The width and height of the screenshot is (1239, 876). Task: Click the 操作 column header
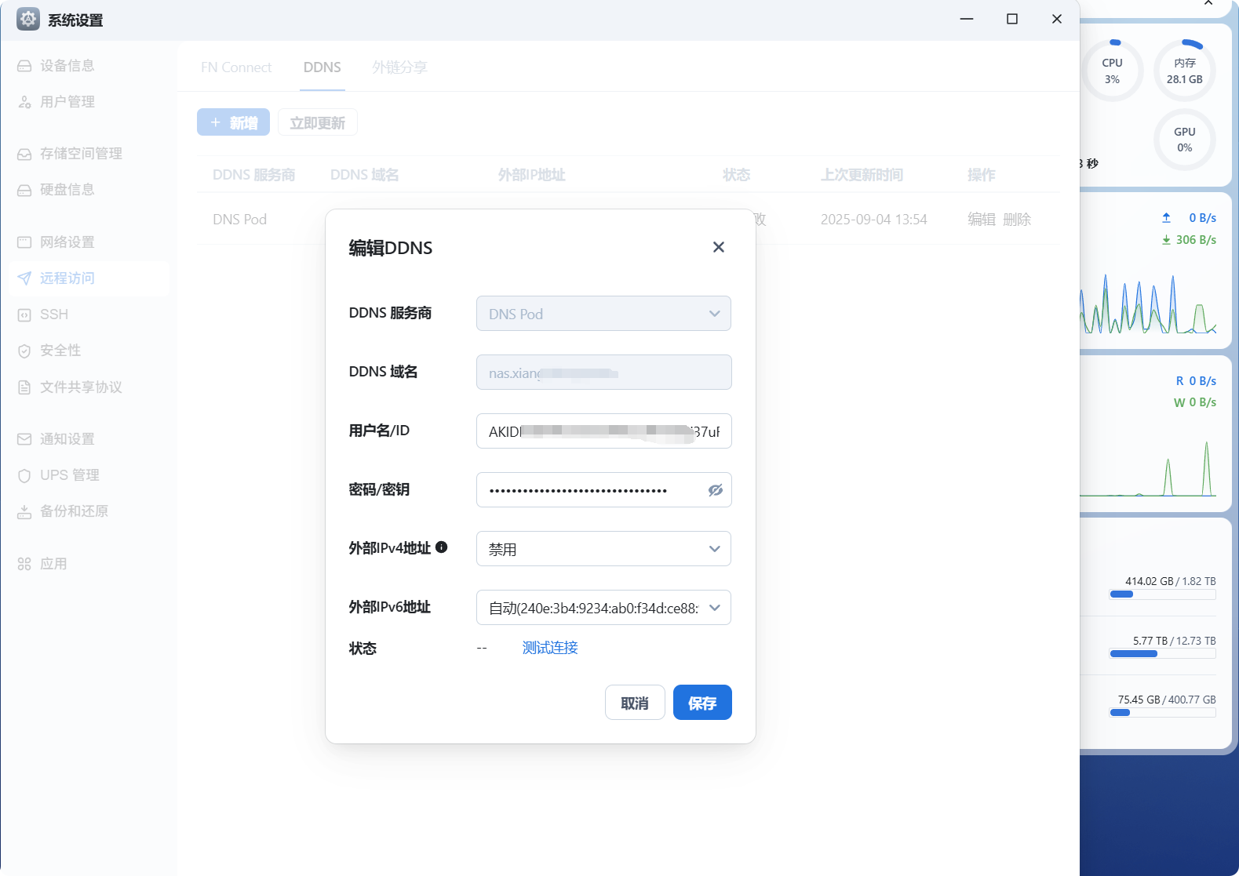coord(981,175)
